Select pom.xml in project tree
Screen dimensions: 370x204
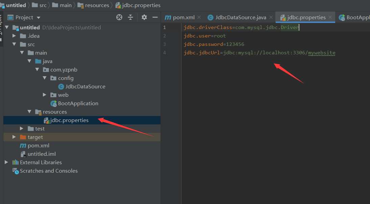tap(39, 146)
